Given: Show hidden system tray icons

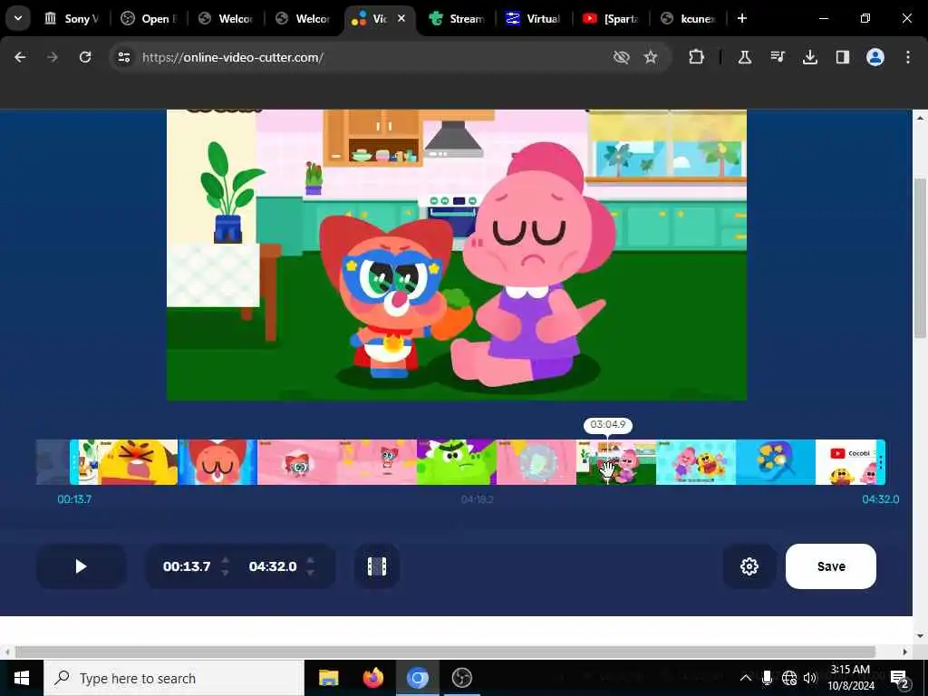Looking at the screenshot, I should click(746, 678).
